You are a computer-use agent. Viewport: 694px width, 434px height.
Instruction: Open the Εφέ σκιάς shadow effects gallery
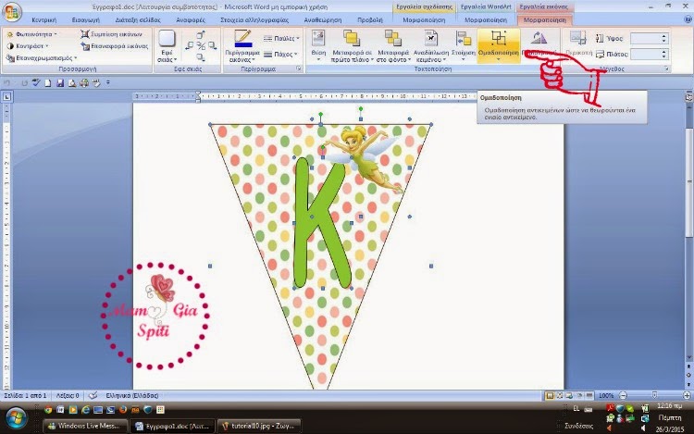[167, 46]
